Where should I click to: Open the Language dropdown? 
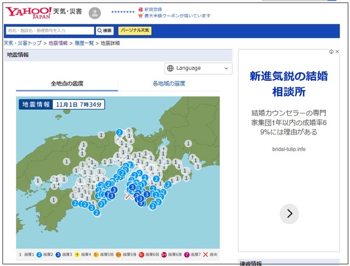[198, 68]
